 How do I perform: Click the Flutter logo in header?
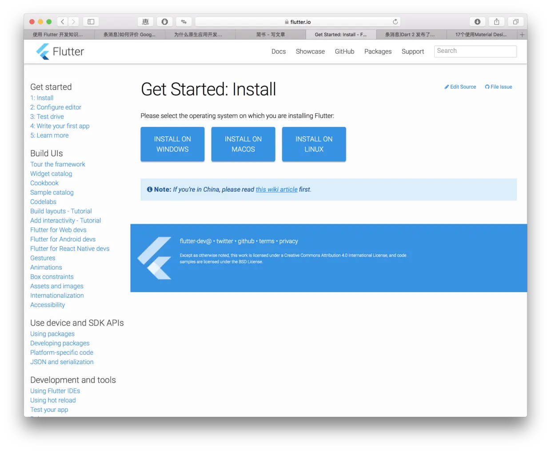coord(60,51)
